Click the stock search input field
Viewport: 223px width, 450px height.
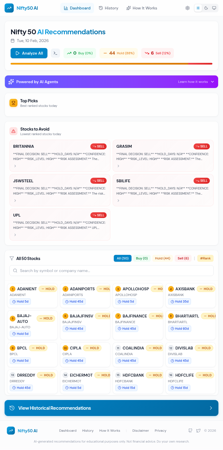pyautogui.click(x=111, y=270)
